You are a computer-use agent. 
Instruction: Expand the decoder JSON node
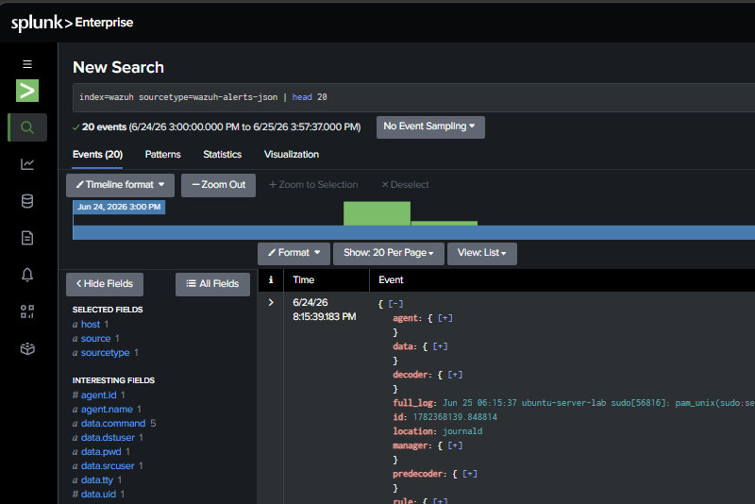(x=455, y=375)
